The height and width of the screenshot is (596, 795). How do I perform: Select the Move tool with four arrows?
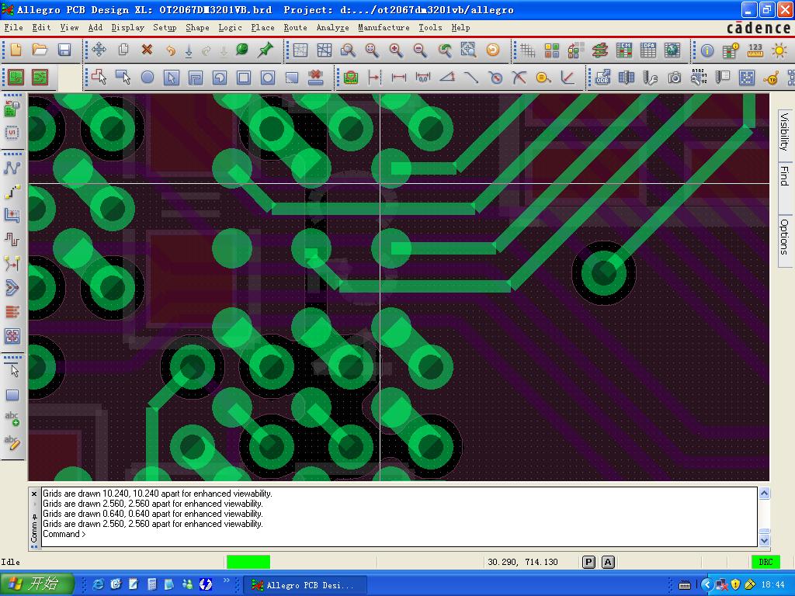pos(99,50)
